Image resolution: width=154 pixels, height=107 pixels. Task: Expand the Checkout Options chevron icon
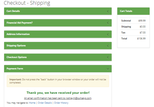108,58
